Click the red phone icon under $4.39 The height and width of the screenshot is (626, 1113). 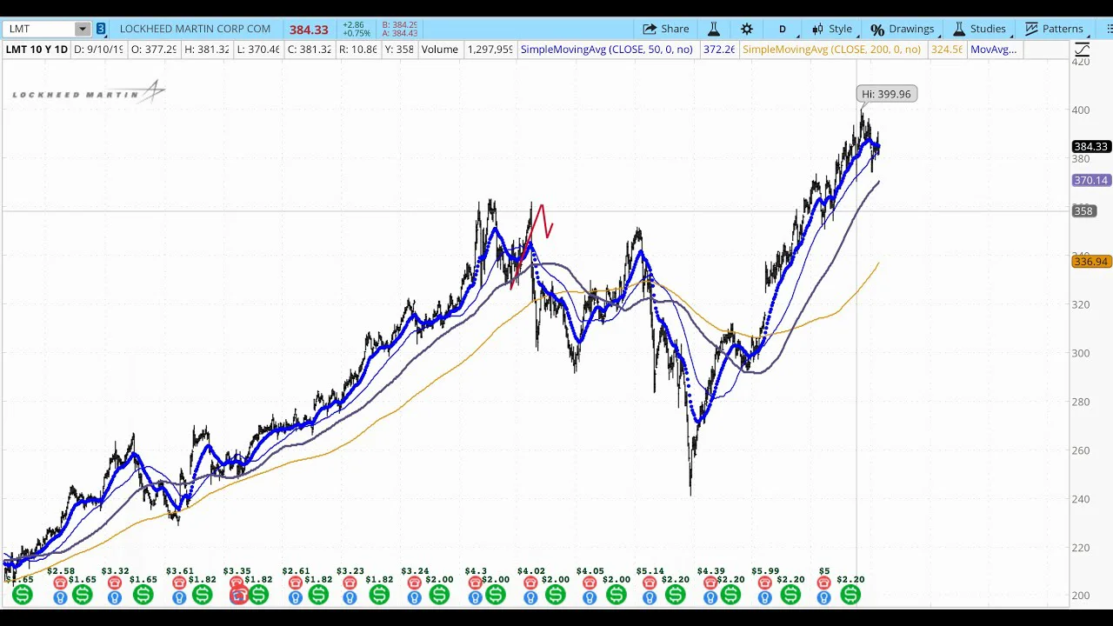coord(710,583)
